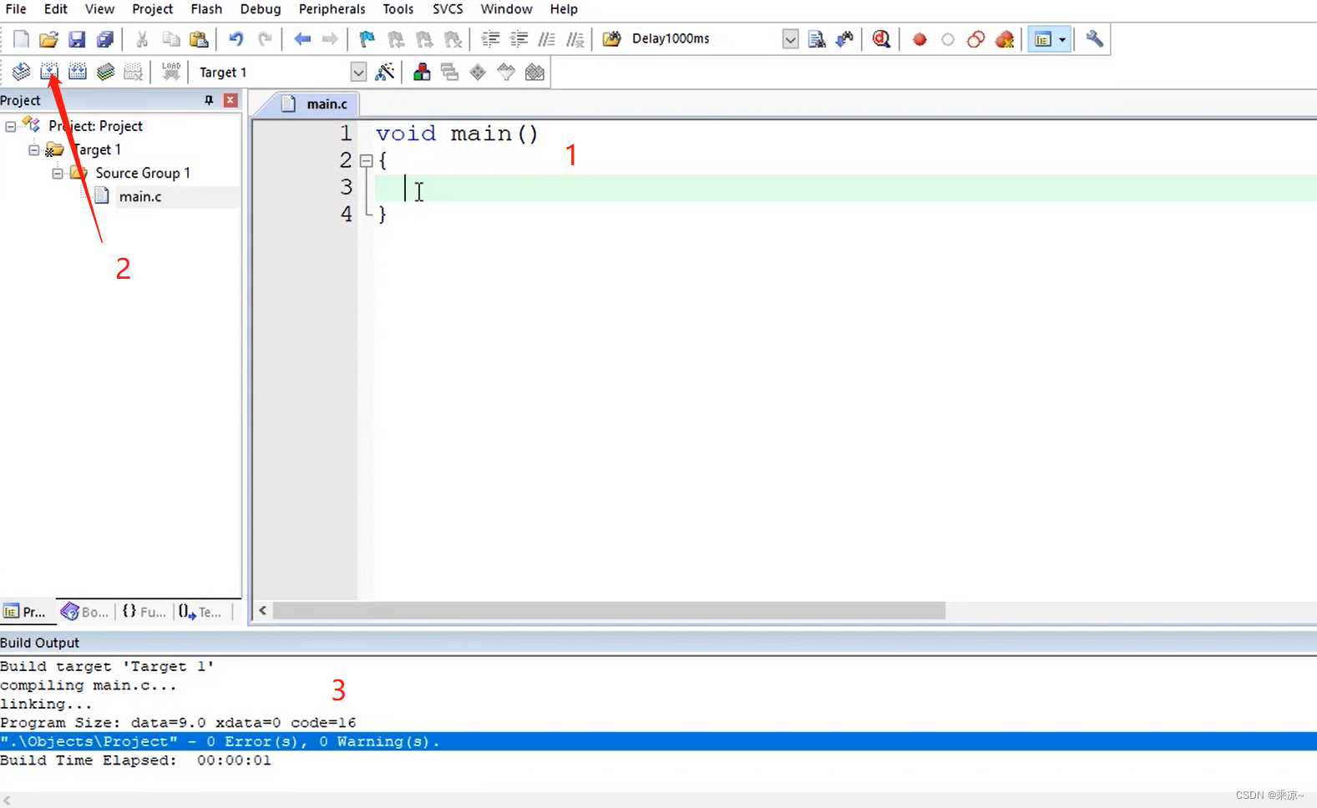Screen dimensions: 1317x808
Task: Open the Help menu
Action: point(564,9)
